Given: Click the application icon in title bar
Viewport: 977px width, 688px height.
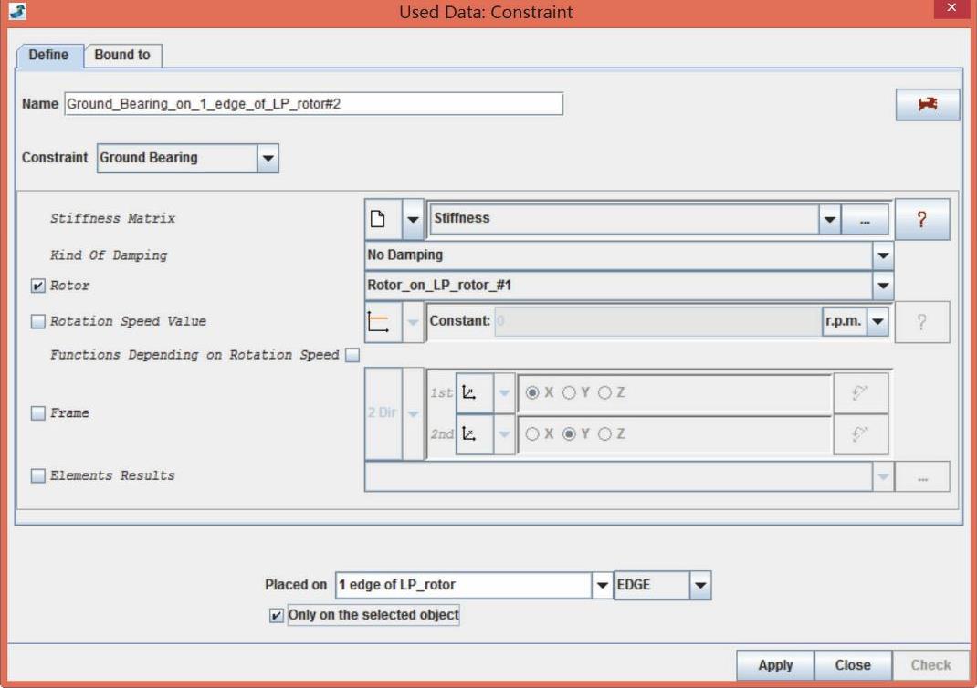Looking at the screenshot, I should click(17, 13).
